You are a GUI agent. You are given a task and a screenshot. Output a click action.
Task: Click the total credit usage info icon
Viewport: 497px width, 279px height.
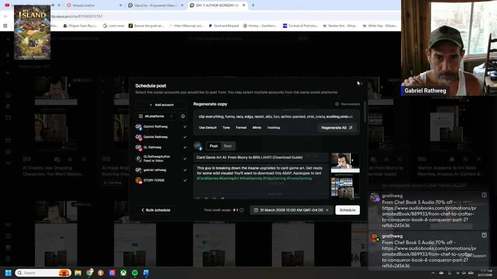(x=242, y=210)
